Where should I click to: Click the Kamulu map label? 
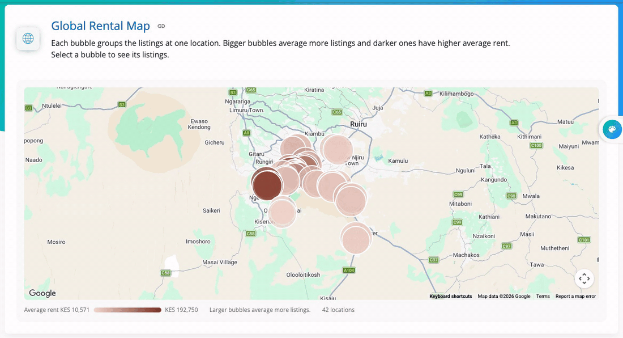pos(398,160)
